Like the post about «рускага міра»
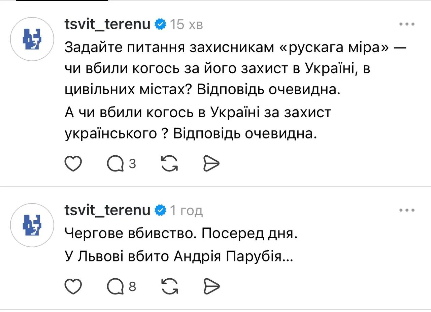 click(x=73, y=164)
